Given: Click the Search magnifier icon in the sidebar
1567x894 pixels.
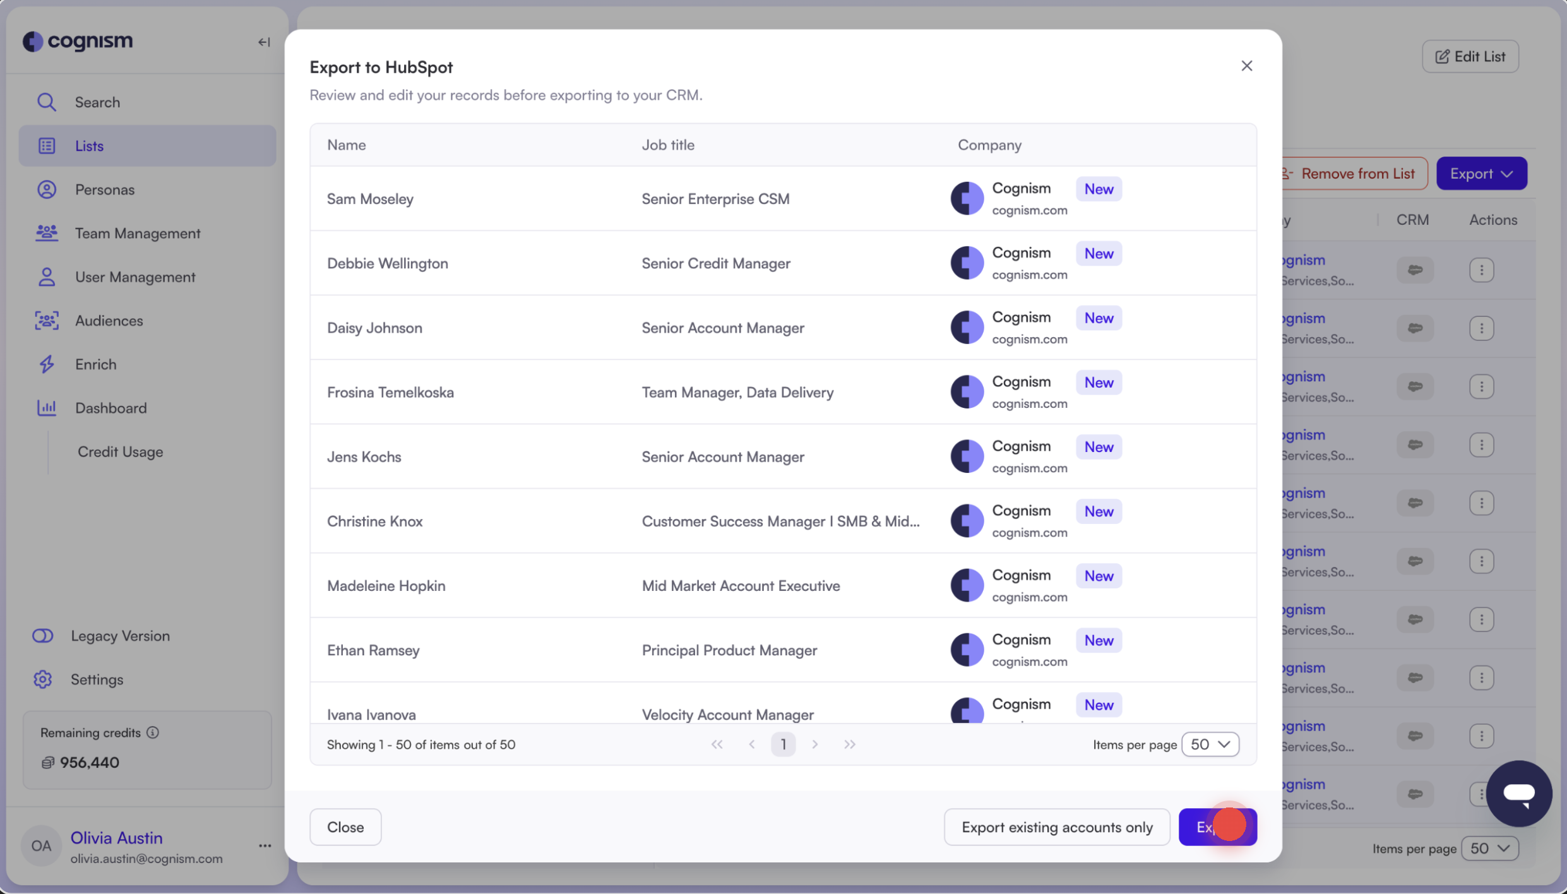Looking at the screenshot, I should (47, 102).
